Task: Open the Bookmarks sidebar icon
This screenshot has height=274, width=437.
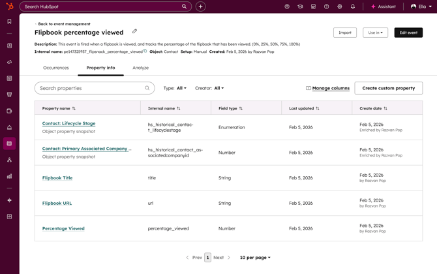Action: 10,22
